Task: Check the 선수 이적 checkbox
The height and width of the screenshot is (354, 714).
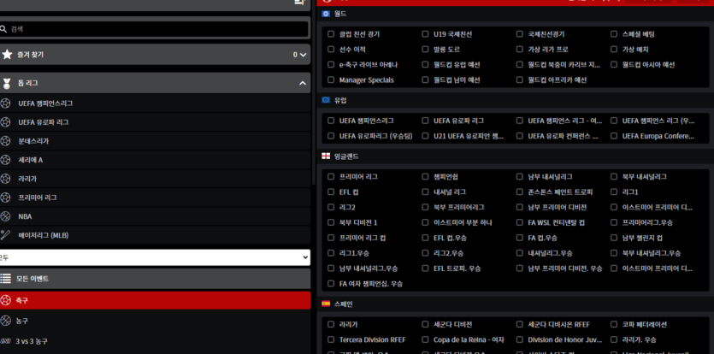Action: tap(331, 50)
